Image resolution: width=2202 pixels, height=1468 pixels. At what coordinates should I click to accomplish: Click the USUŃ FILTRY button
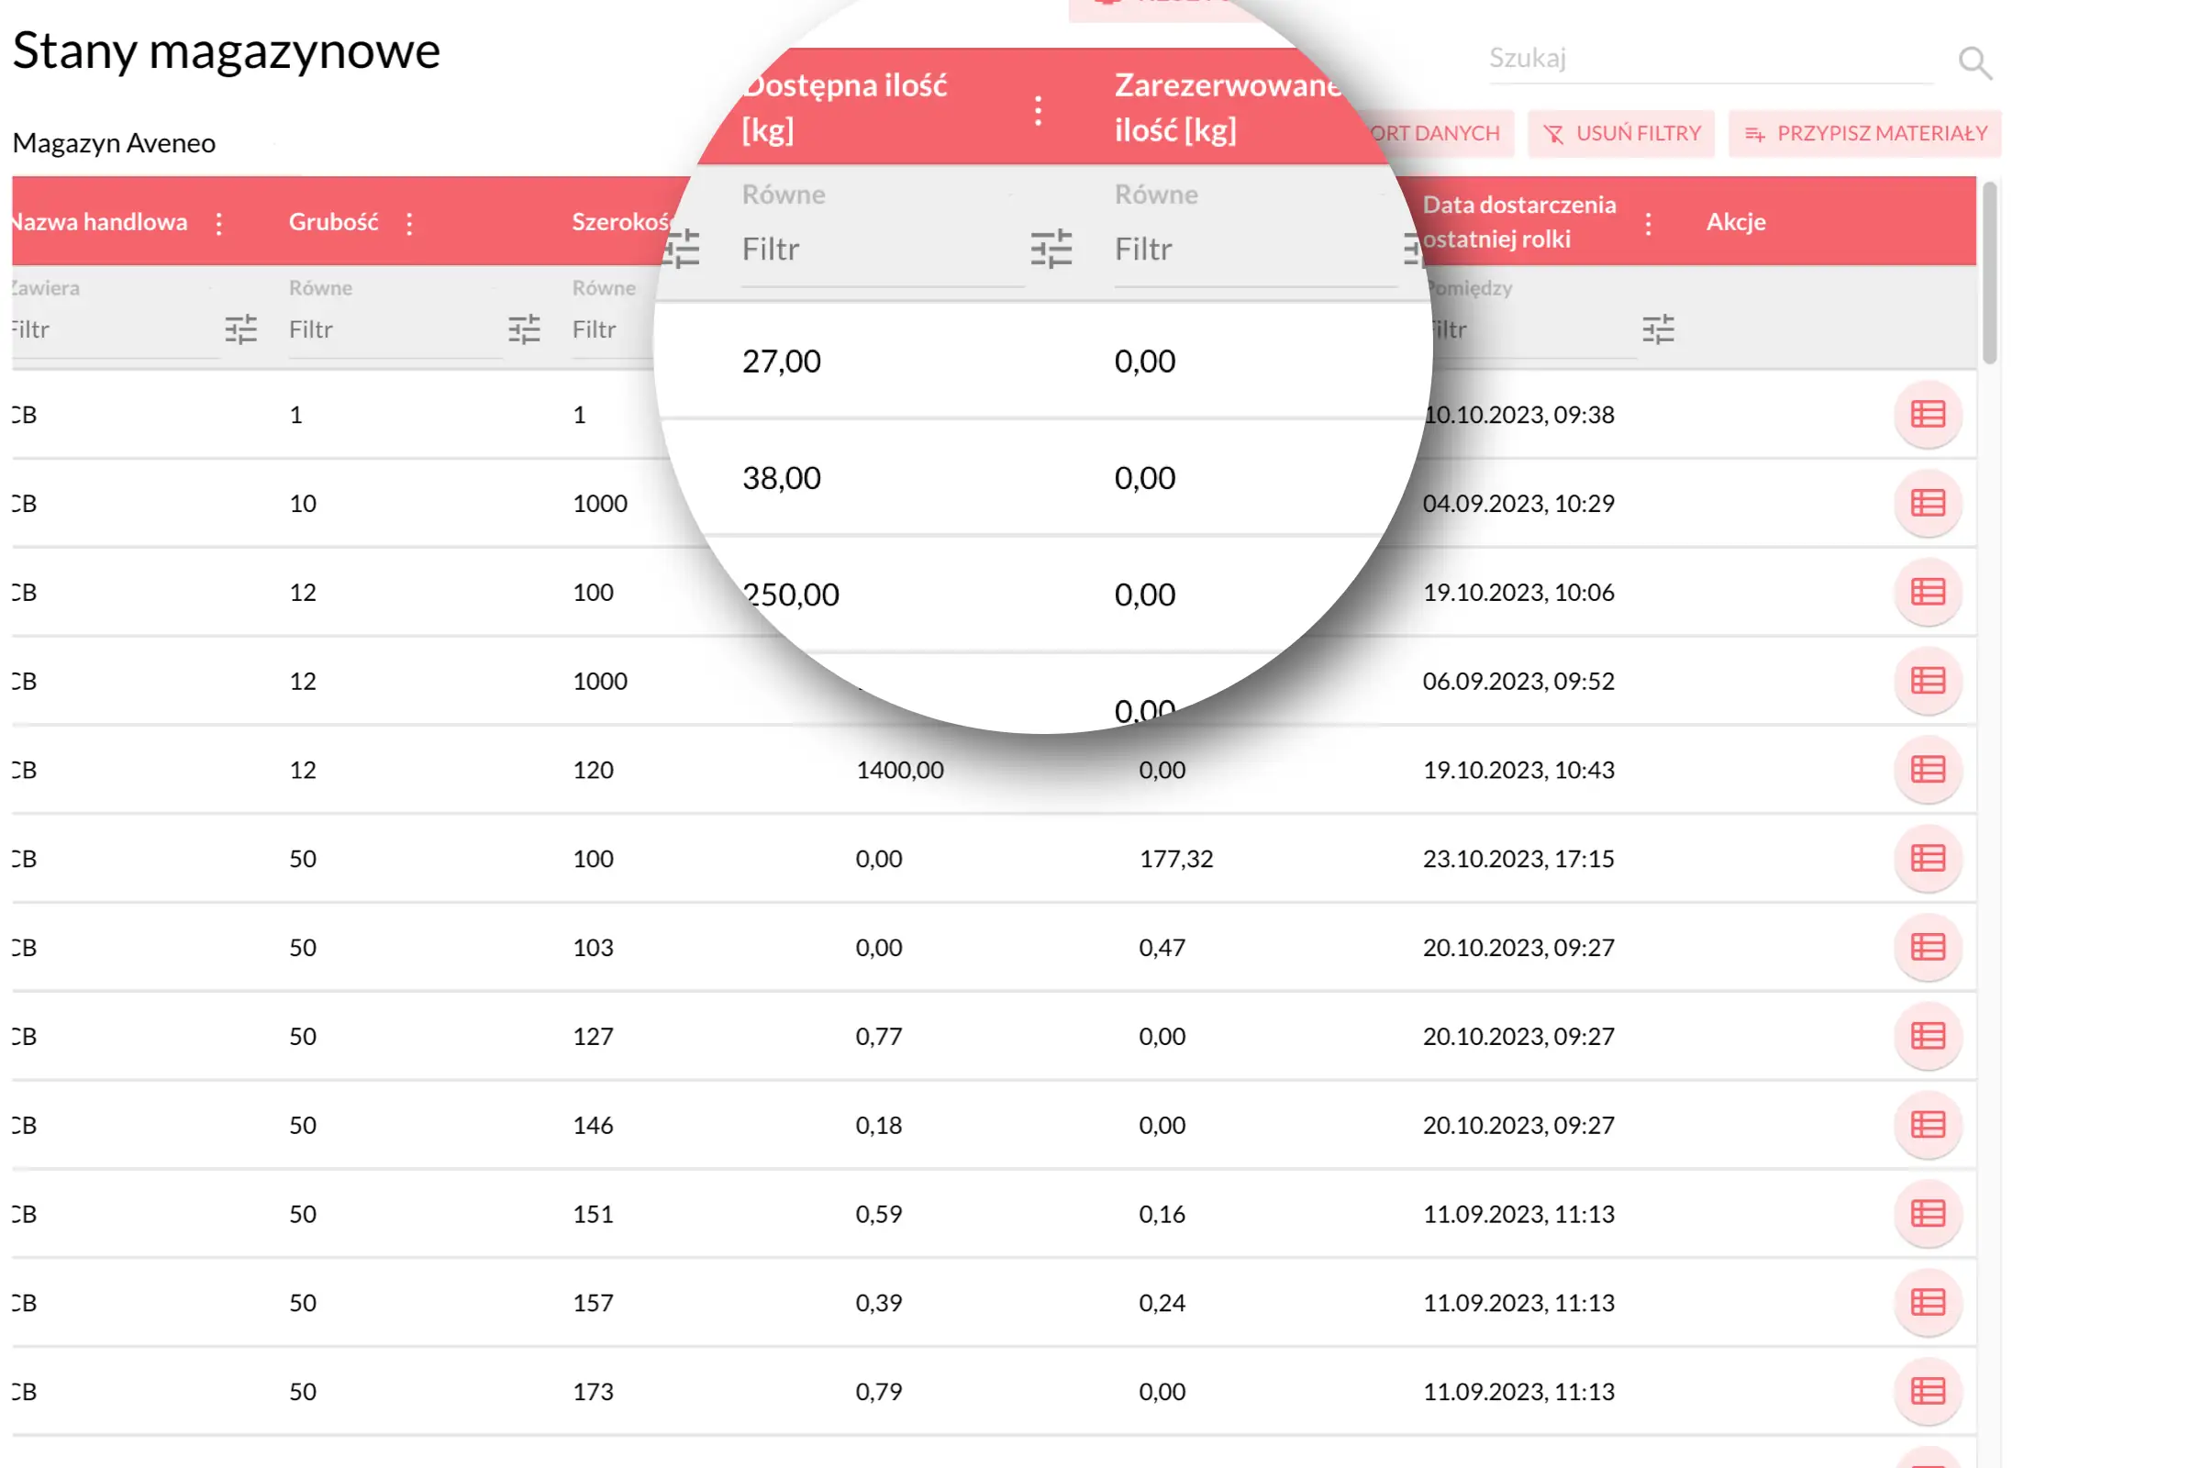(x=1620, y=134)
